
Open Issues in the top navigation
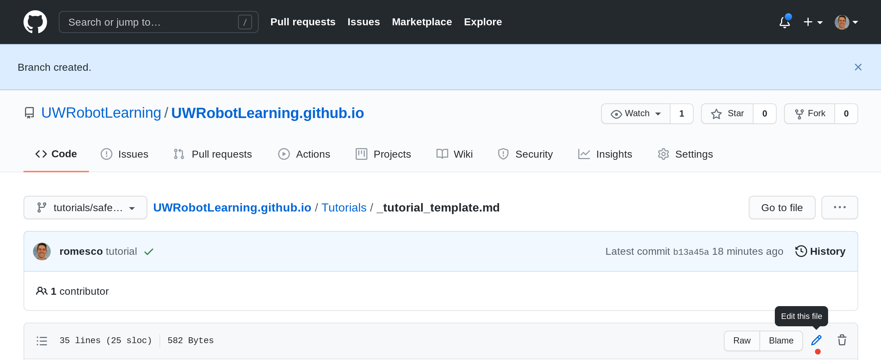pyautogui.click(x=363, y=22)
